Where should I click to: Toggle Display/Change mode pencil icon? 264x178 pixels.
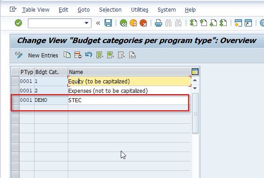pos(19,55)
